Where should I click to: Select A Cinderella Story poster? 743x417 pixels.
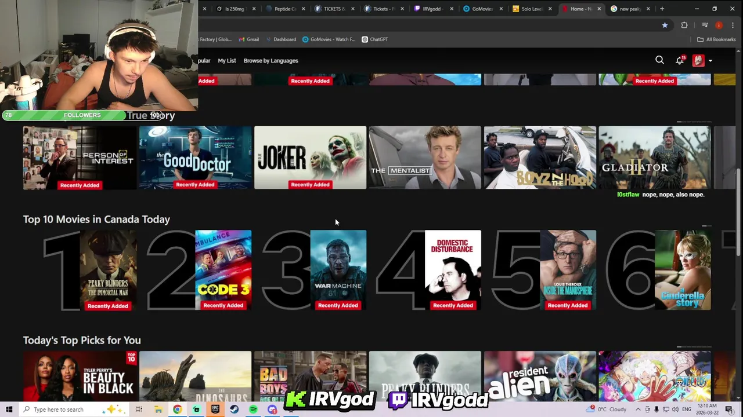[x=683, y=270]
